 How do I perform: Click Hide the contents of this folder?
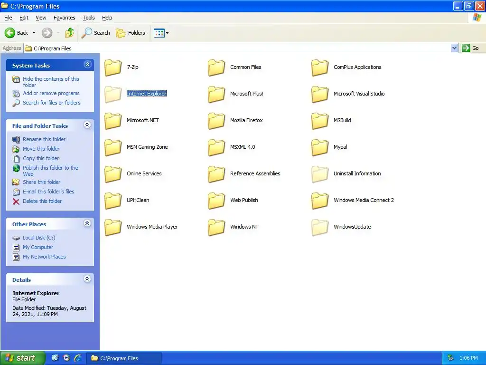tap(51, 82)
